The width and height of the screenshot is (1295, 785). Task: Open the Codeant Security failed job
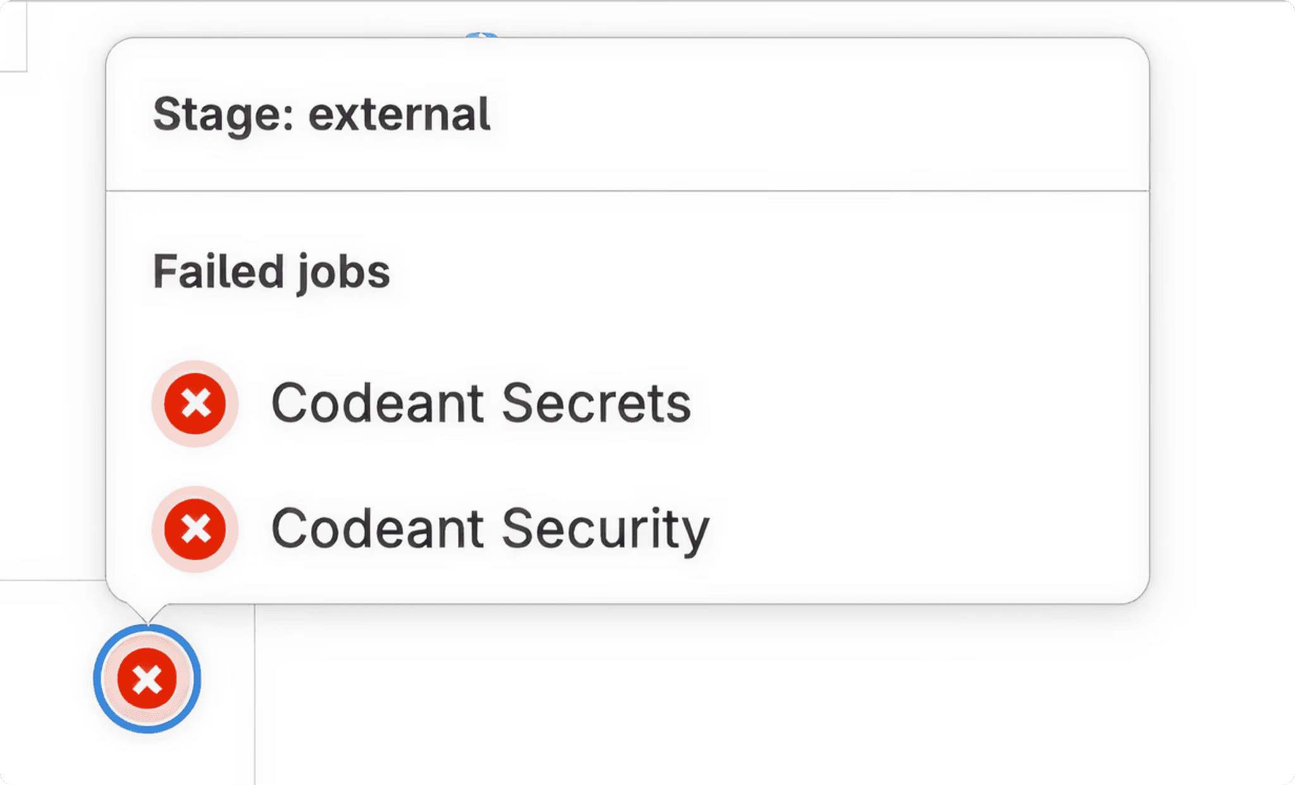(x=490, y=529)
